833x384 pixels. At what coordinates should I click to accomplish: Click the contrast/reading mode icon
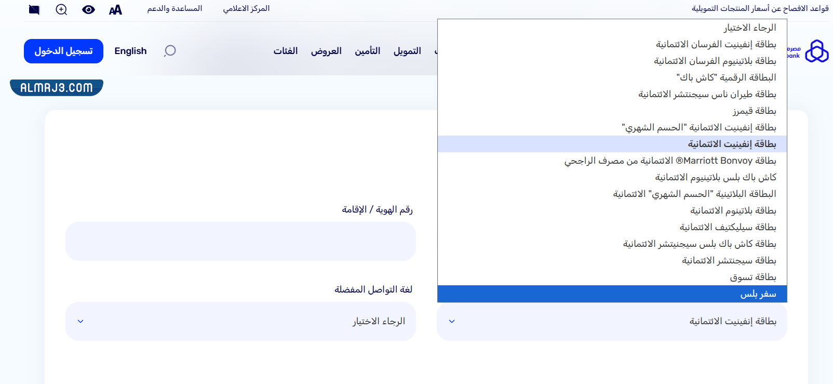34,9
